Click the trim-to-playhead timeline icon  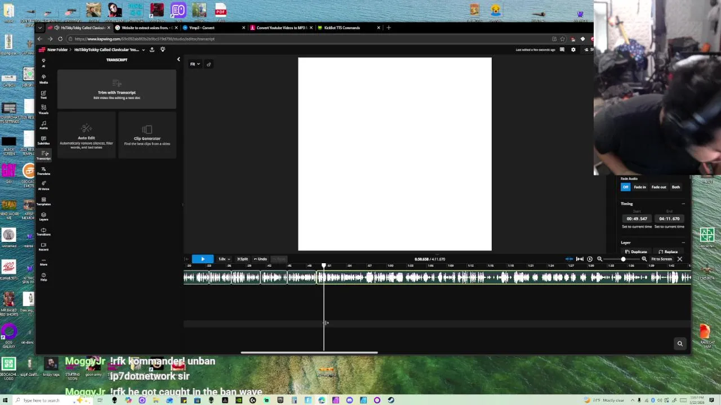pos(580,259)
